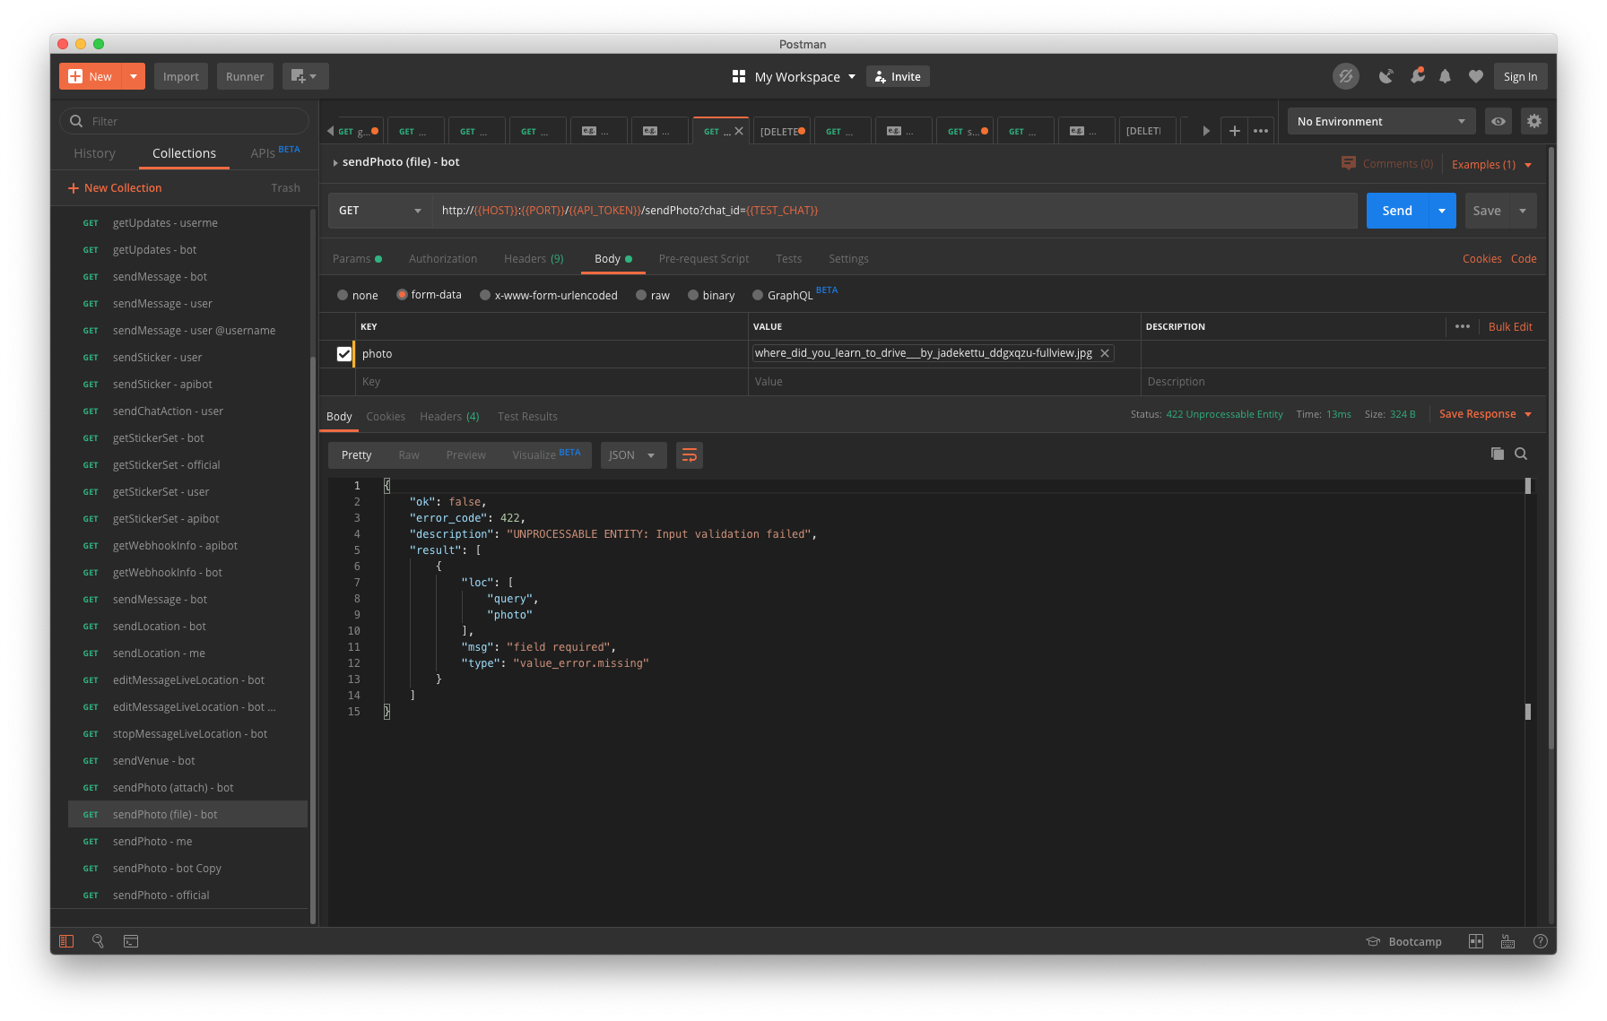Click the Send button
This screenshot has height=1021, width=1607.
pos(1395,210)
